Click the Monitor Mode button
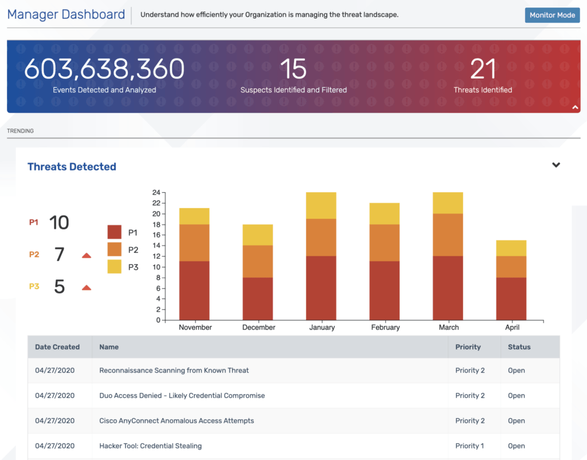Screen dimensions: 587x460 552,15
